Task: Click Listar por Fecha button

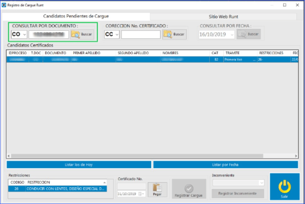Action: click(226, 164)
